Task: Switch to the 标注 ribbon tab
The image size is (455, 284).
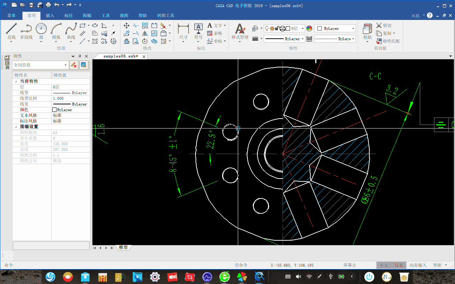Action: (69, 16)
